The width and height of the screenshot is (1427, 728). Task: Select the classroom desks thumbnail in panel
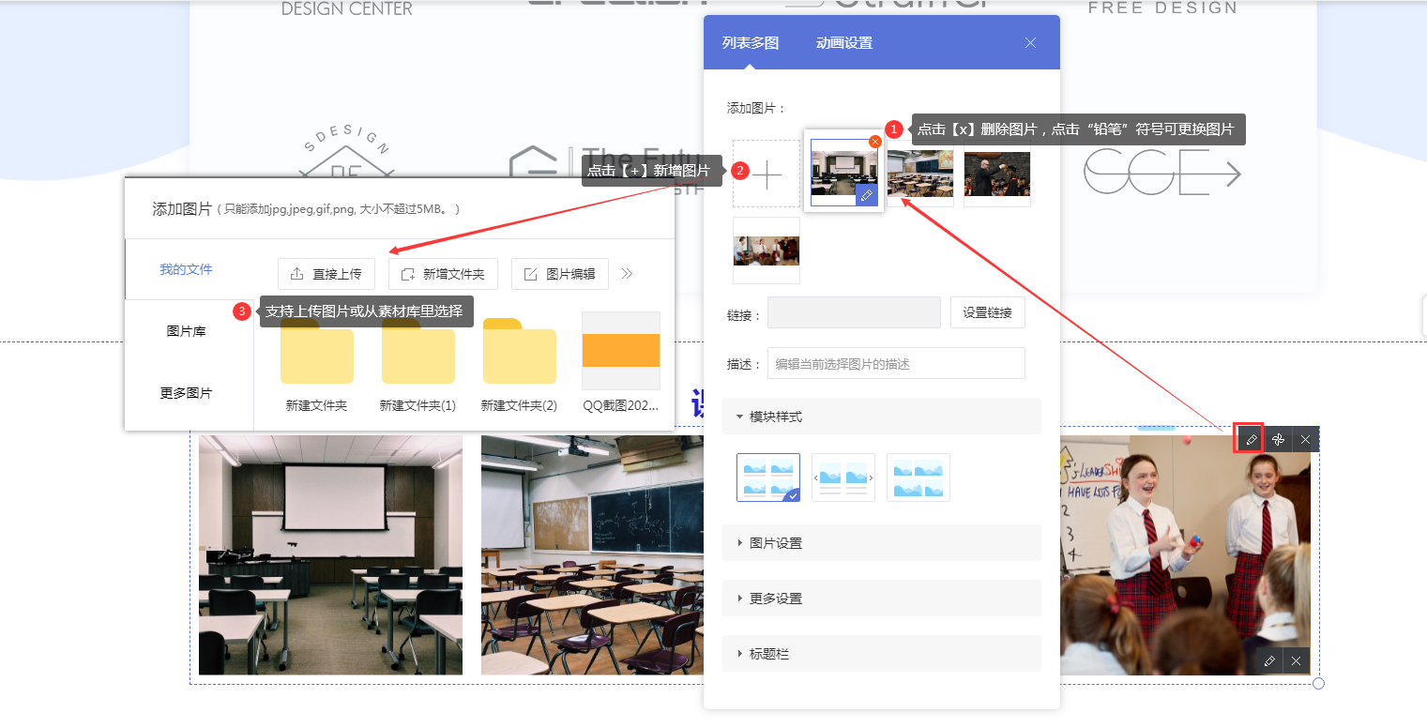[x=920, y=174]
